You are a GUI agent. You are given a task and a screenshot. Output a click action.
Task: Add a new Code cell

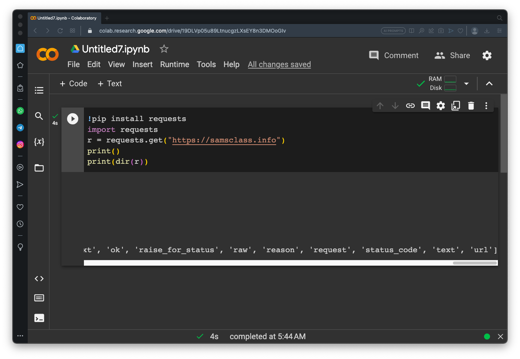point(73,84)
